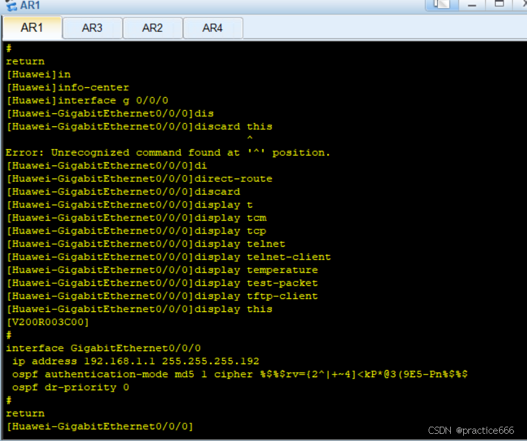Click the 'display tcp' line
Image resolution: width=527 pixels, height=441 pixels.
(x=136, y=231)
